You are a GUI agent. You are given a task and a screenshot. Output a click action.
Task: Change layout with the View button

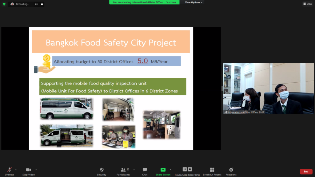pyautogui.click(x=307, y=4)
